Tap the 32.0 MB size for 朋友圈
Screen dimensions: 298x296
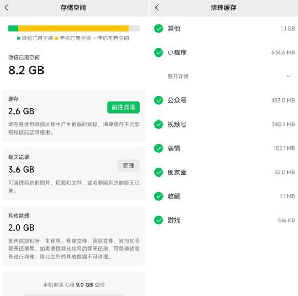click(285, 172)
